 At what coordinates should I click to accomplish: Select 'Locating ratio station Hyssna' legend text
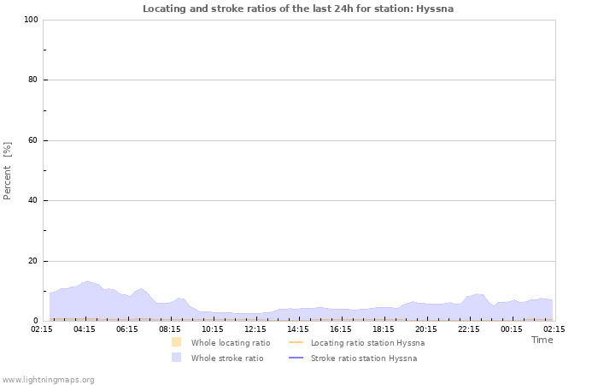click(367, 342)
